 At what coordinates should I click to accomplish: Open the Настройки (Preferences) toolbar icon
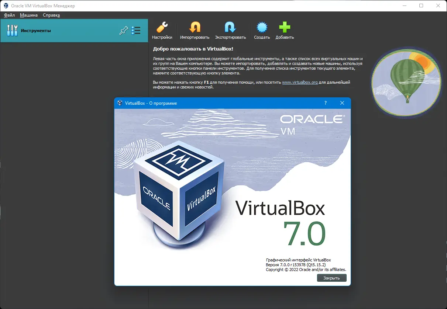click(x=162, y=30)
